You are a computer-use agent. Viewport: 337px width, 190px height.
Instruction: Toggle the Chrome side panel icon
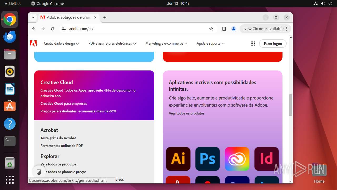coord(224,29)
